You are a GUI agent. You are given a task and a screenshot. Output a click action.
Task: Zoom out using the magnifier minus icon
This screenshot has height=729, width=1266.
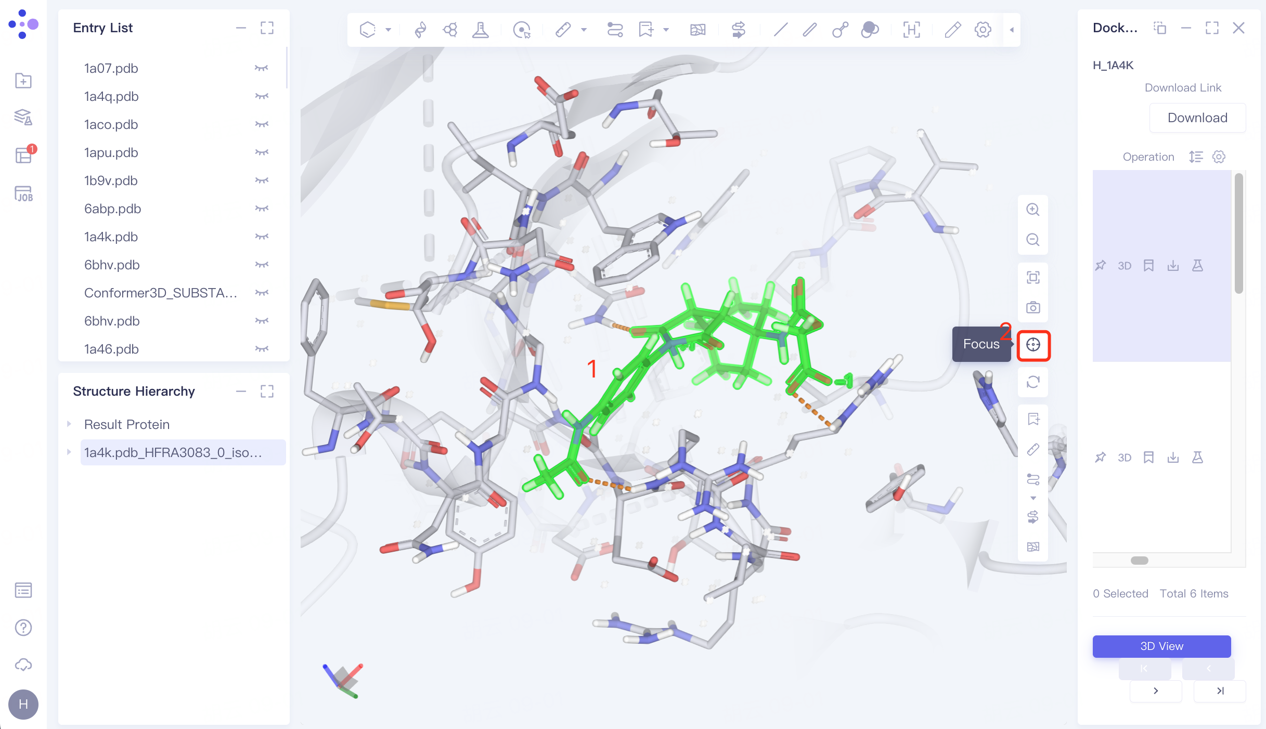[1033, 240]
